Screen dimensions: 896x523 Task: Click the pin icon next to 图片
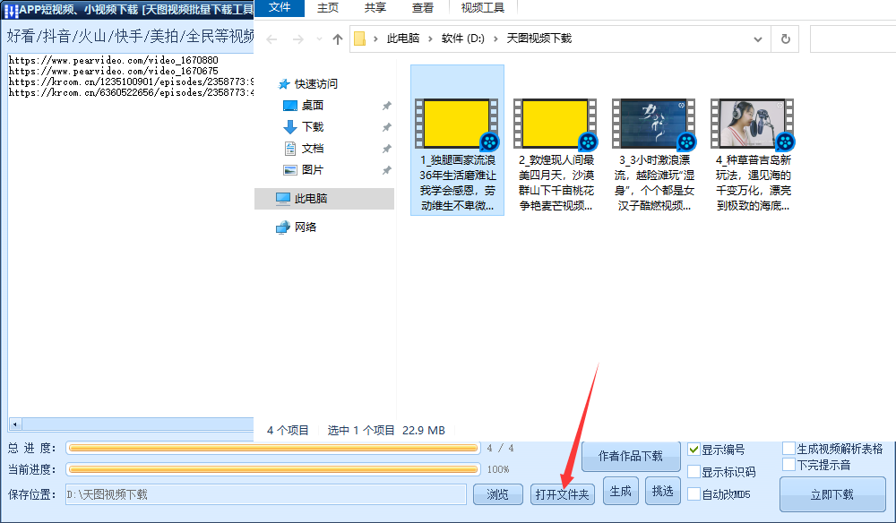coord(387,170)
